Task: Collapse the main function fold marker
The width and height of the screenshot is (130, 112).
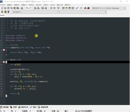Action: point(4,62)
